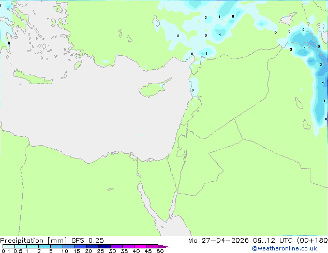This screenshot has width=328, height=253.
Task: Click the 'Mo 27-04-2026' date text
Action: (218, 241)
